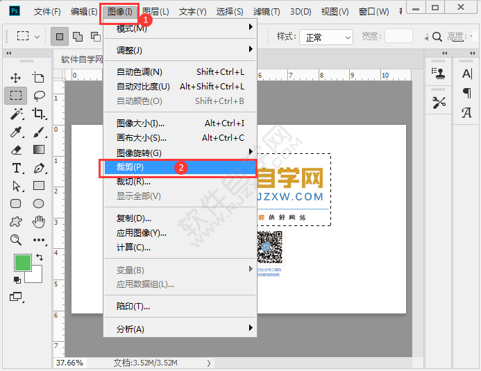This screenshot has height=371, width=481.
Task: Choose 陷印(T)... menu entry
Action: (180, 306)
